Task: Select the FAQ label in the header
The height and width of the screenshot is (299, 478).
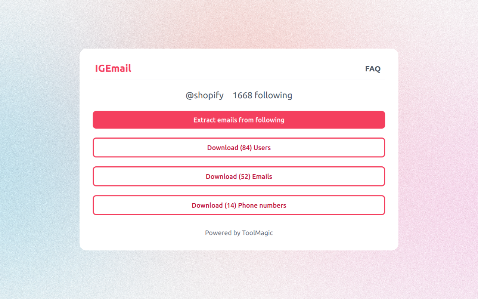Action: click(373, 69)
